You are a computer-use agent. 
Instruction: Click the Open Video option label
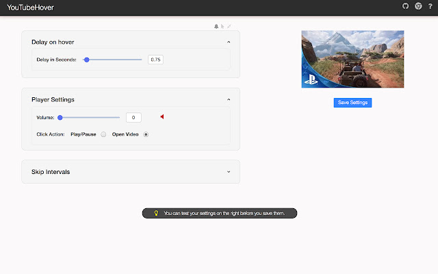point(125,134)
